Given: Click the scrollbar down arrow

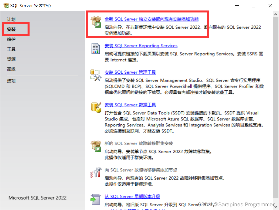Looking at the screenshot, I should 276,207.
